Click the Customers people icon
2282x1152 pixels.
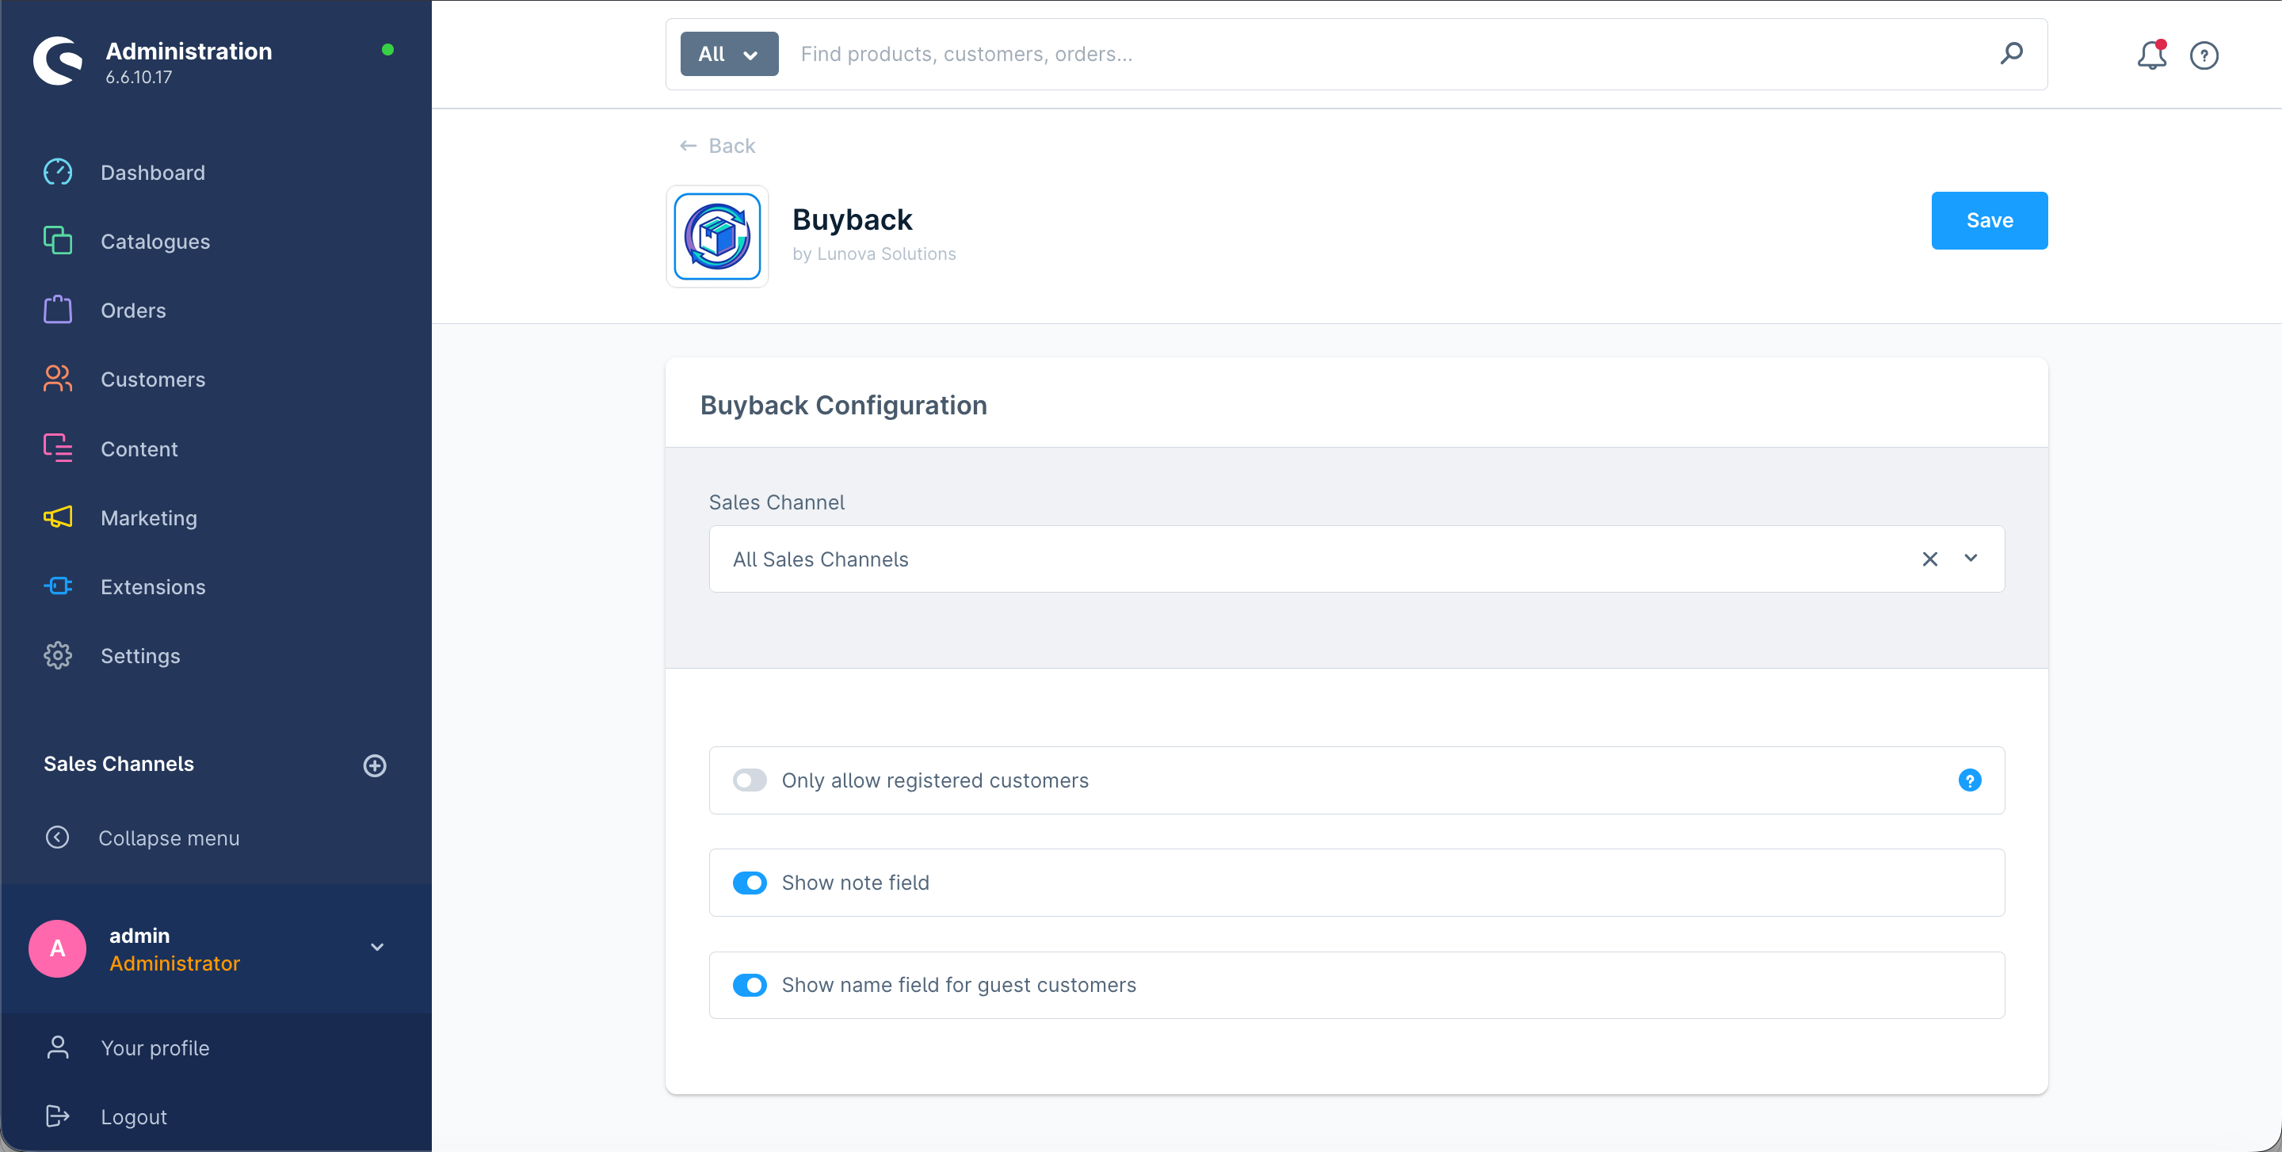(x=58, y=379)
